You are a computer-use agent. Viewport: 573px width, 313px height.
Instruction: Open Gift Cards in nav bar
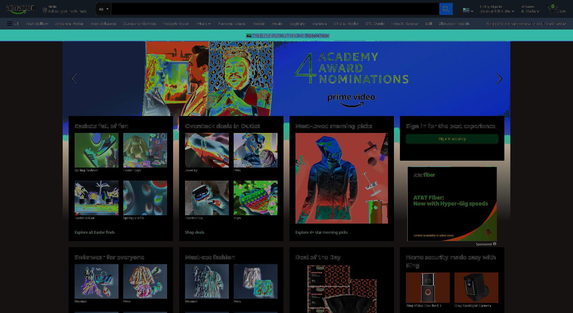[375, 24]
